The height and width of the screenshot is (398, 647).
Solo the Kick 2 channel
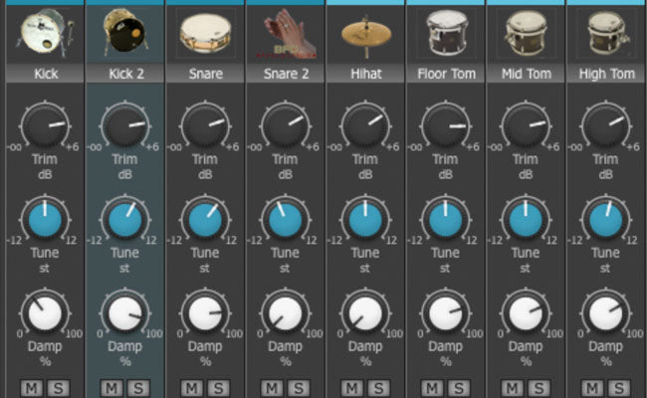(137, 387)
